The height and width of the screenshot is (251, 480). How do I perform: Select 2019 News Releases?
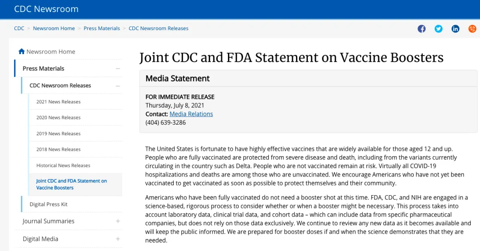[x=58, y=133]
